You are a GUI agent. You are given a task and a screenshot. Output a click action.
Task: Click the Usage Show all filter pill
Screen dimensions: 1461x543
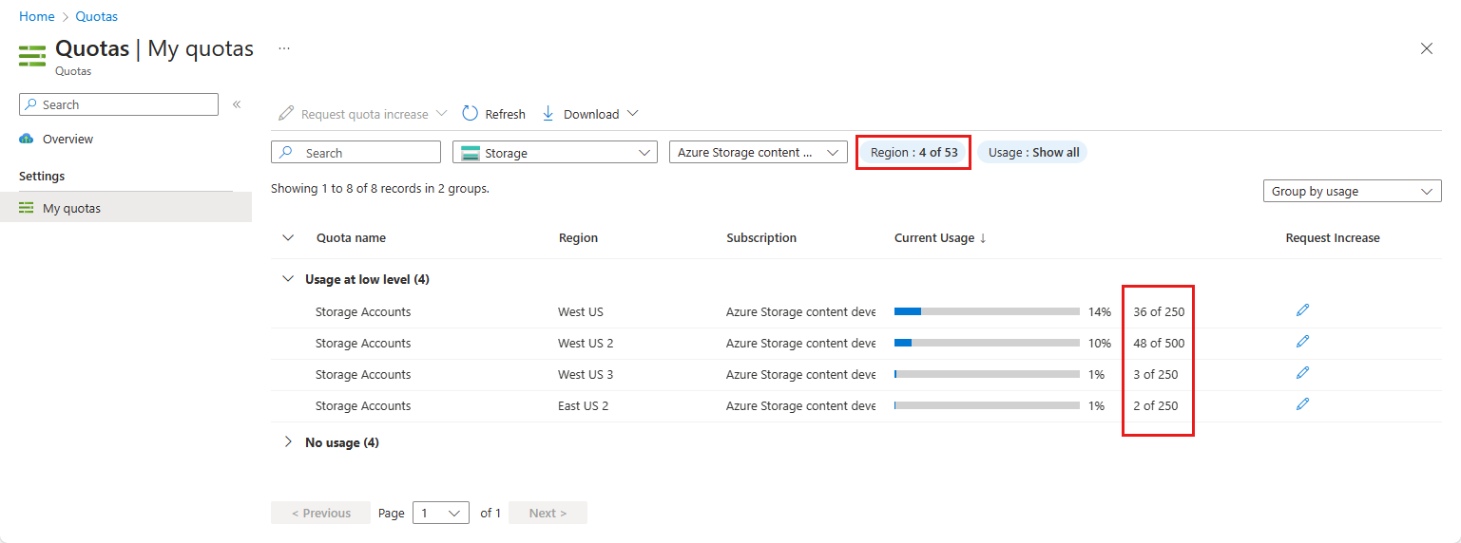(1033, 153)
